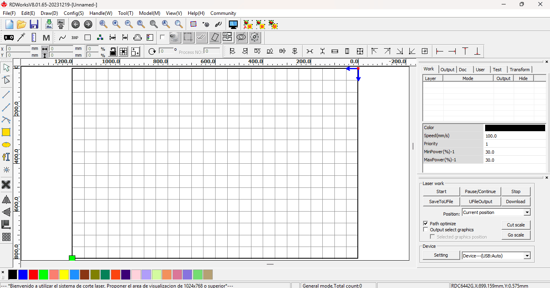Undo with the left arrow circle
The height and width of the screenshot is (288, 550).
point(76,25)
